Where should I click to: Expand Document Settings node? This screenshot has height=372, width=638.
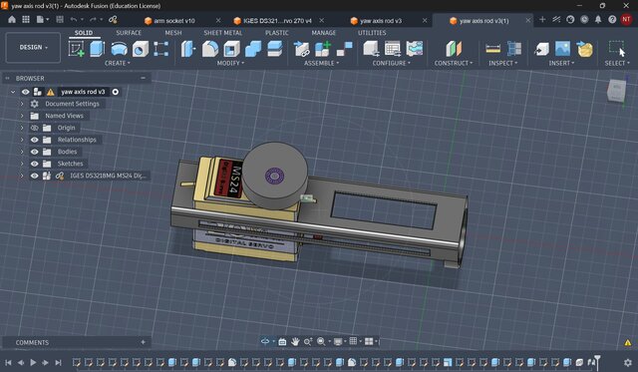(22, 104)
